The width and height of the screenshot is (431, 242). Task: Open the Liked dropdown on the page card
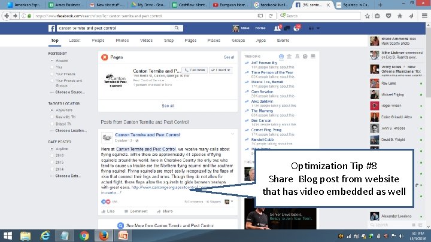tap(221, 71)
